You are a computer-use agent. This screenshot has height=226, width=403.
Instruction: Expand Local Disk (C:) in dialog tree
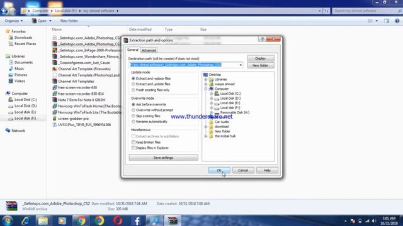click(212, 94)
